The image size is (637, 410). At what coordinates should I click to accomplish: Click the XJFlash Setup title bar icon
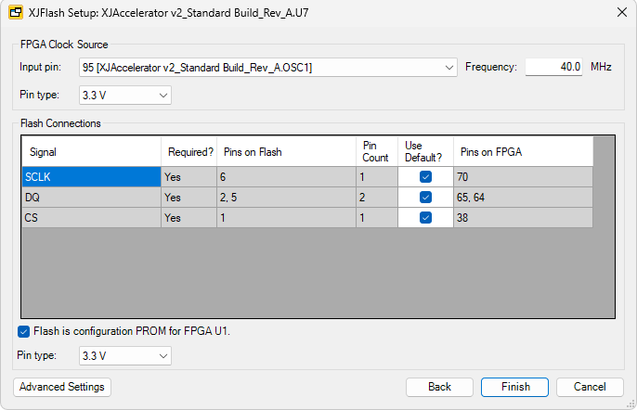click(16, 11)
